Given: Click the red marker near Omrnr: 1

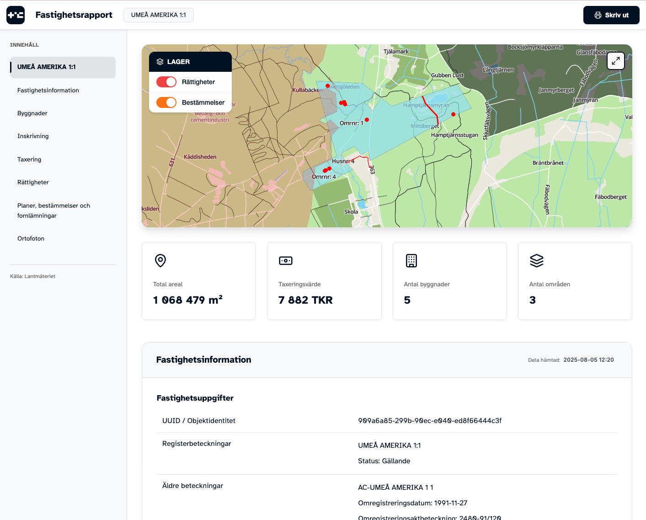Looking at the screenshot, I should coord(367,120).
